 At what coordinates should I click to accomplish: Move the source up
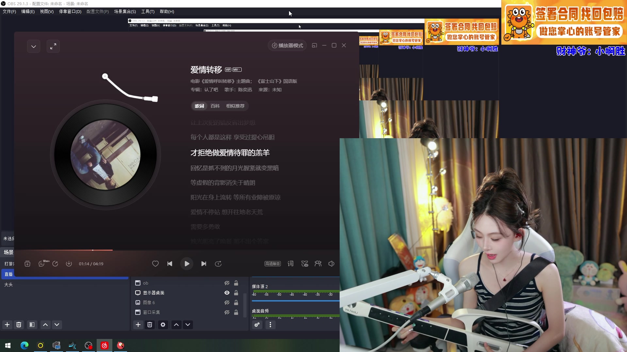(176, 325)
